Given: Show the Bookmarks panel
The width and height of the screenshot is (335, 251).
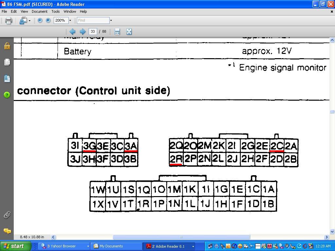Looking at the screenshot, I should [x=7, y=78].
